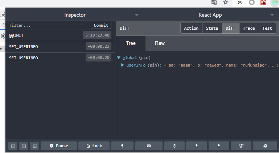Open the settings gear in bottom toolbar
The height and width of the screenshot is (153, 279).
265,146
